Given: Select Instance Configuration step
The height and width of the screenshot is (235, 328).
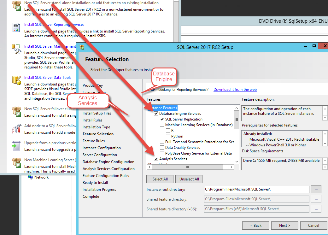Looking at the screenshot, I should click(x=102, y=148).
